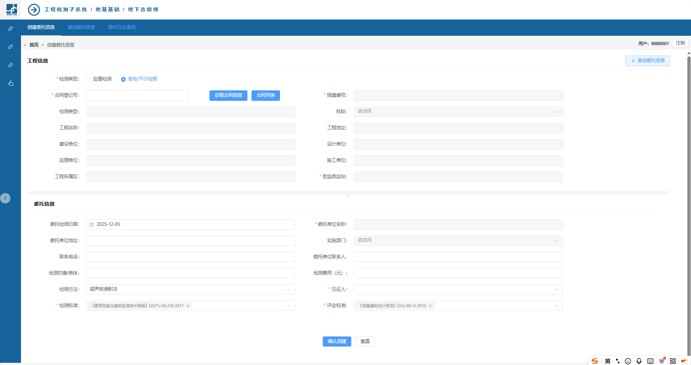Image resolution: width=691 pixels, height=365 pixels.
Task: Click the Sogou input method logo icon
Action: pos(594,361)
